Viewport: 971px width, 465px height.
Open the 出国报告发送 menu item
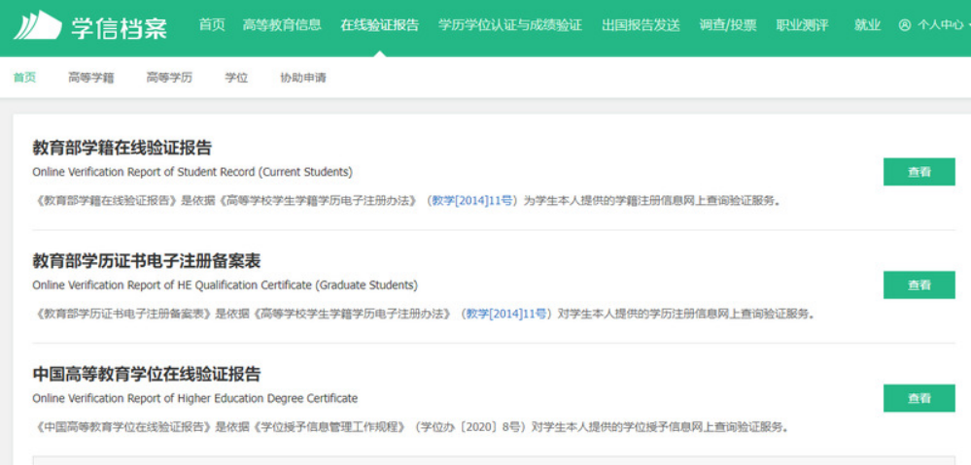641,25
